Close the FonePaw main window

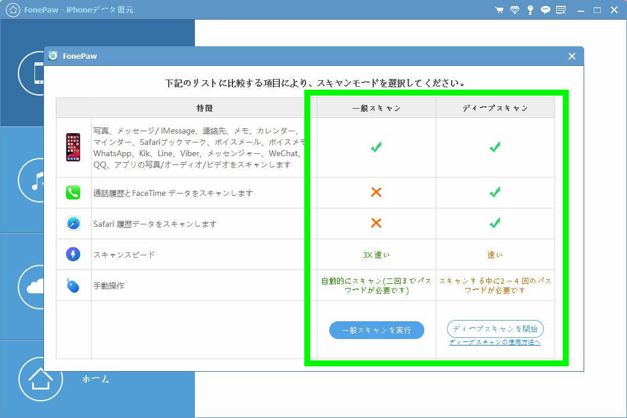(x=614, y=10)
